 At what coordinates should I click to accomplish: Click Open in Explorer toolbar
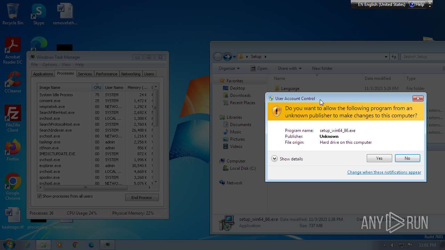coord(259,68)
